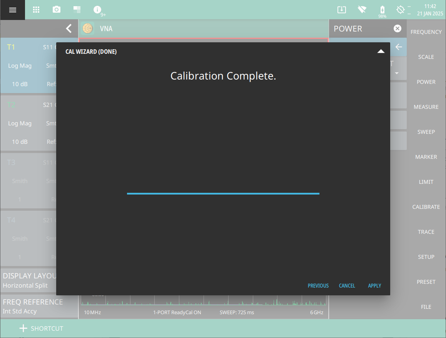Take a screenshot with camera icon
Screen dimensions: 446x338
[57, 10]
